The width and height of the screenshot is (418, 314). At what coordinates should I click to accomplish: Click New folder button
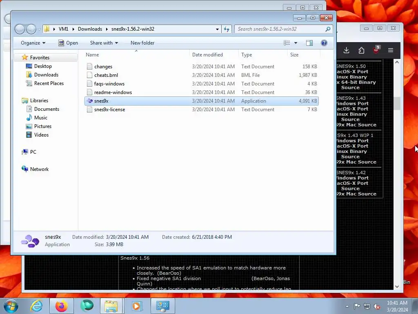tap(142, 43)
